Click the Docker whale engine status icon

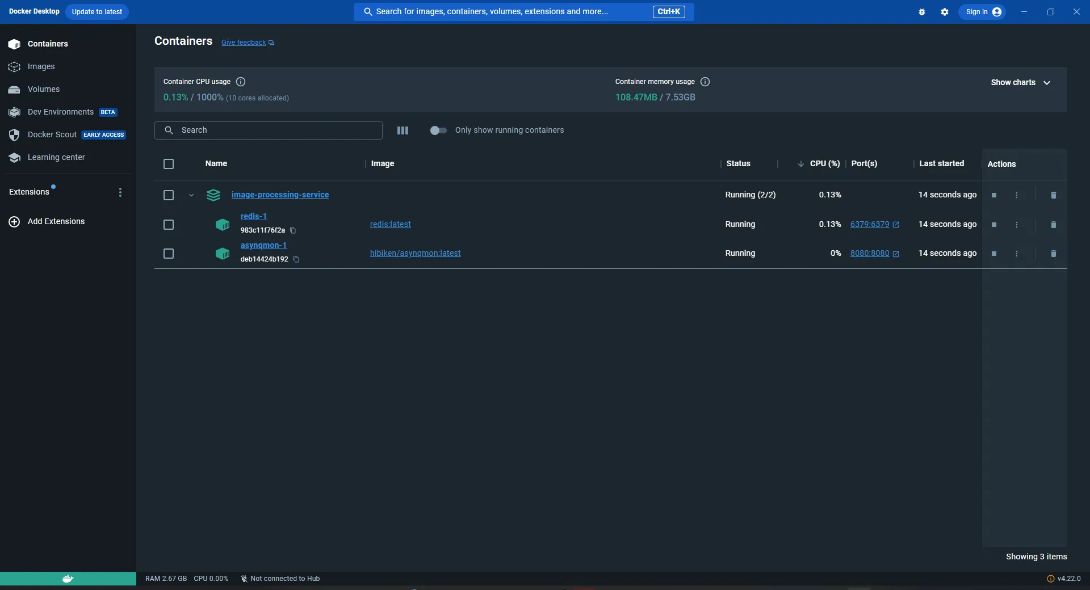[x=68, y=579]
